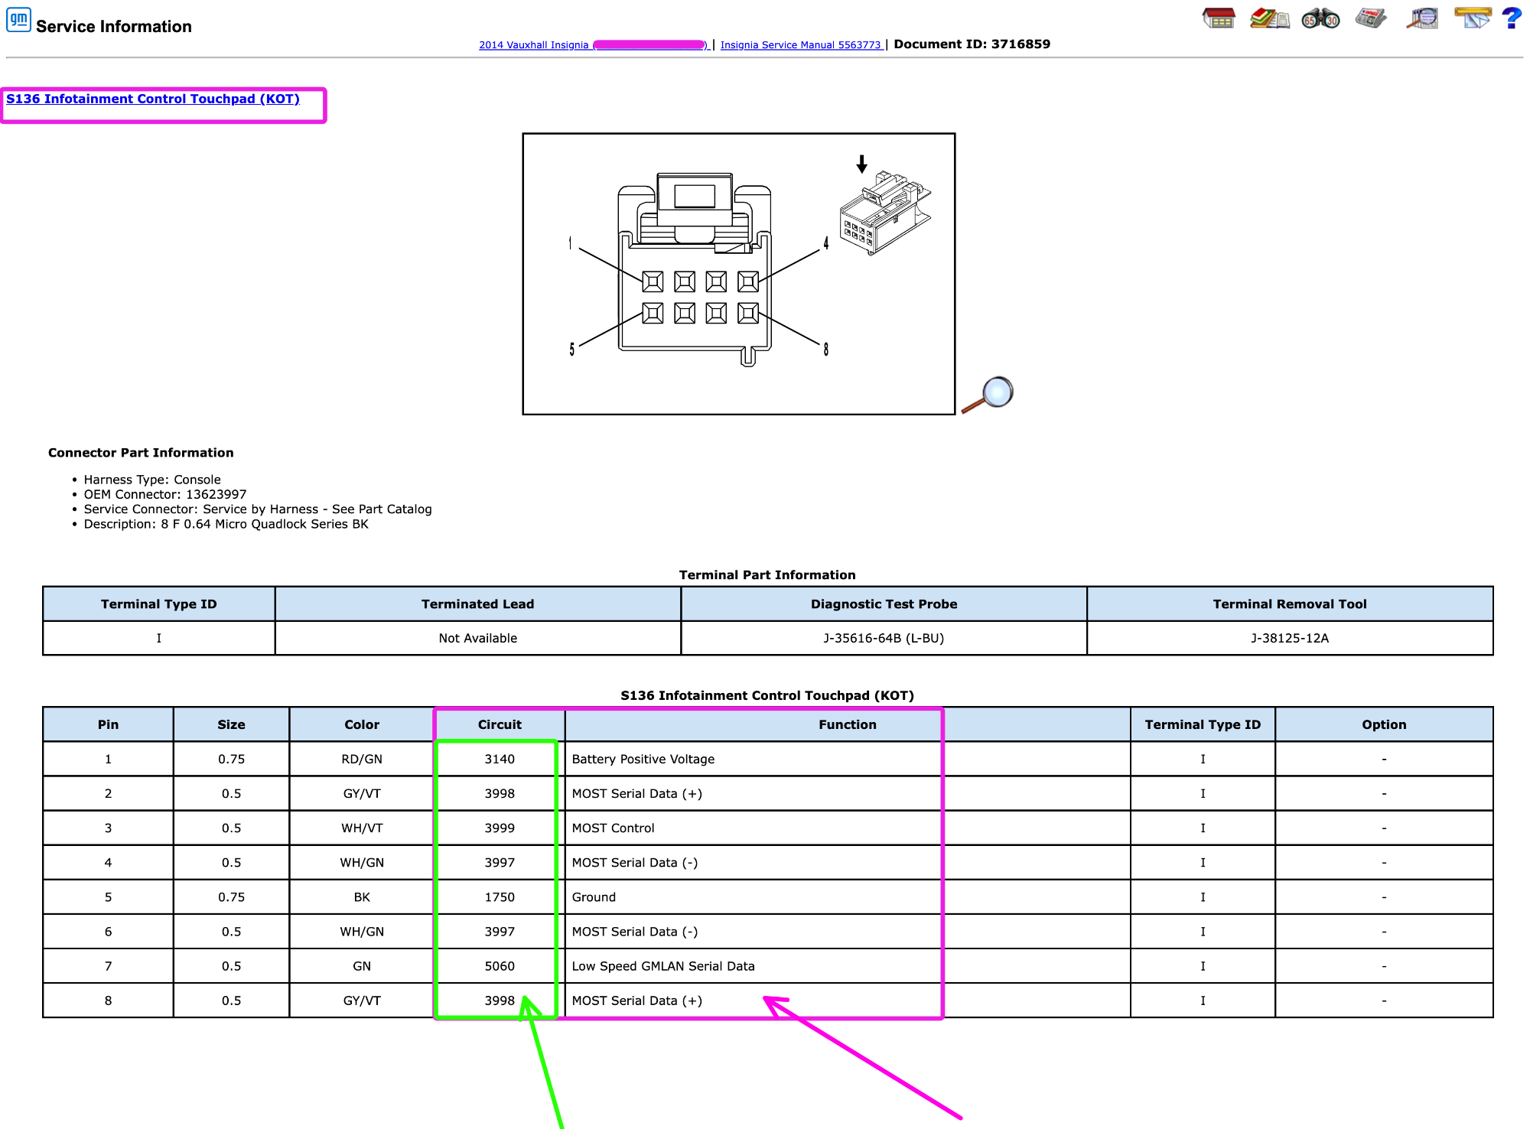Open the home garage icon

1219,18
